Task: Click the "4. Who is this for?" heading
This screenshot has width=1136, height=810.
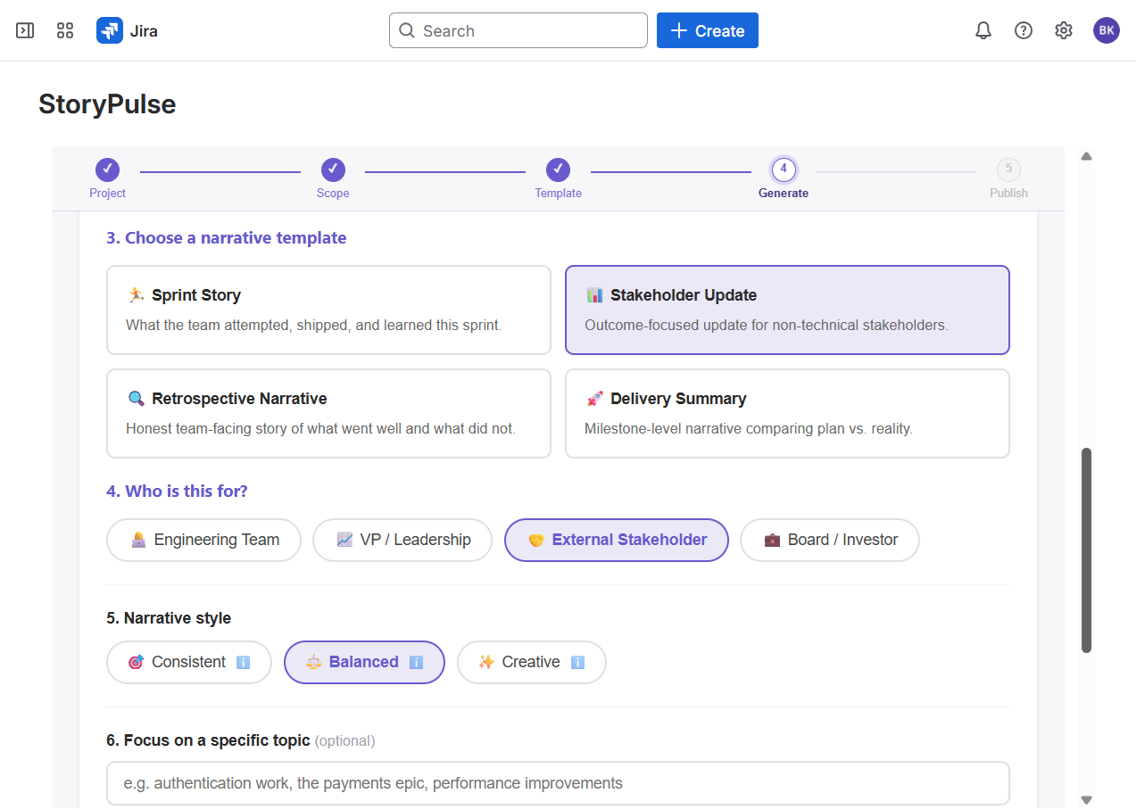Action: (177, 492)
